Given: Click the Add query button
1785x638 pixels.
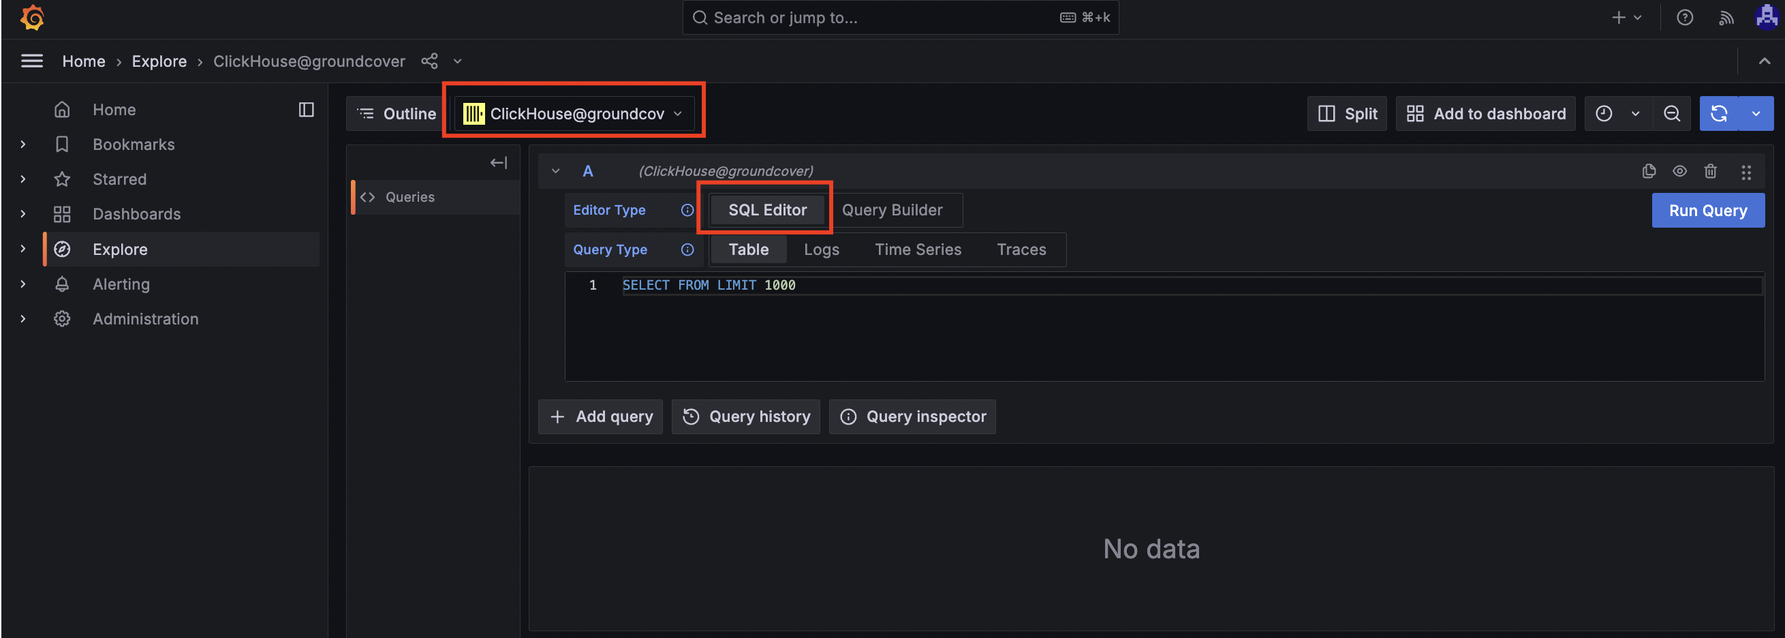Looking at the screenshot, I should [600, 416].
